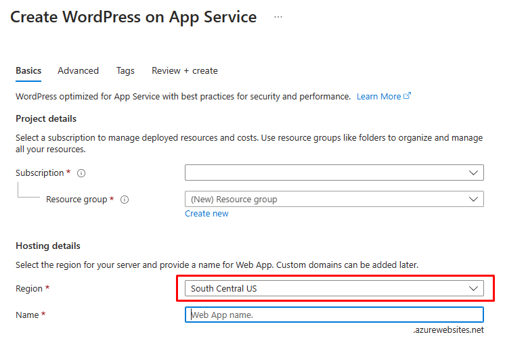Screen dimensions: 505x343
Task: Switch to the Basics tab
Action: point(28,71)
